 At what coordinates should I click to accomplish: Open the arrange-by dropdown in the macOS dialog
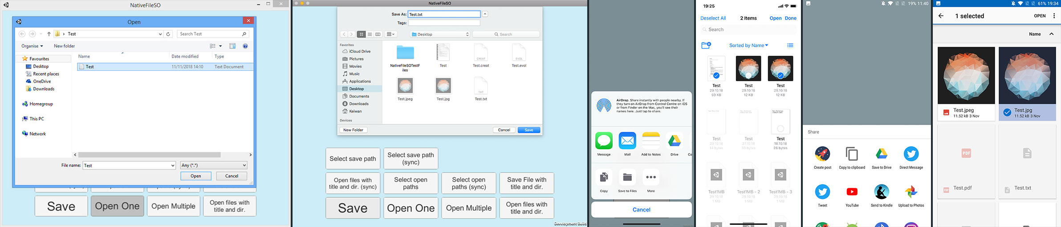(x=391, y=34)
